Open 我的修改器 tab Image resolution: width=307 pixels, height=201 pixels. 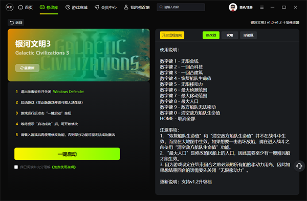(x=137, y=8)
